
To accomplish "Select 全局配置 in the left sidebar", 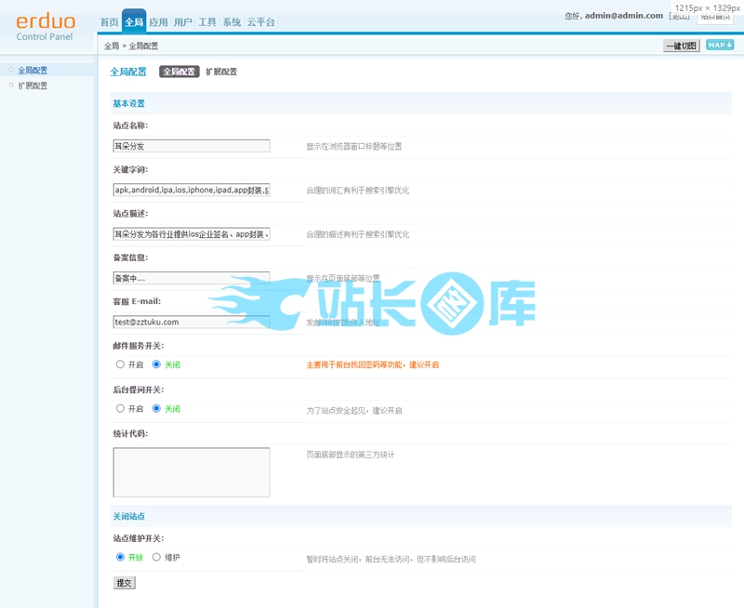I will [33, 70].
